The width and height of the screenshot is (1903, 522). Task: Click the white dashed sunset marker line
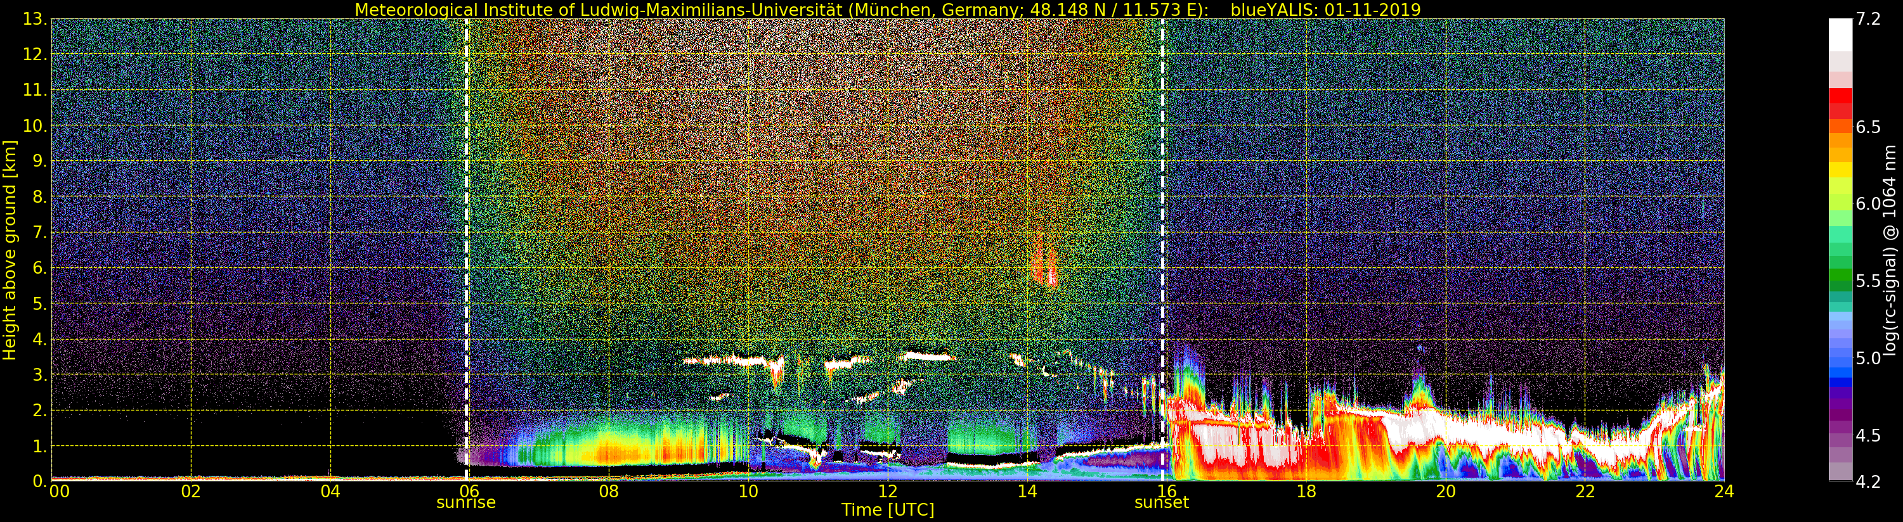(1163, 250)
